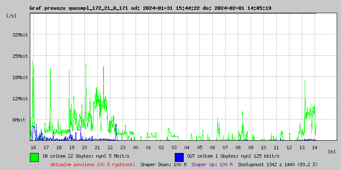
Task: Click the 25Mbit y-axis label
Action: [20, 56]
